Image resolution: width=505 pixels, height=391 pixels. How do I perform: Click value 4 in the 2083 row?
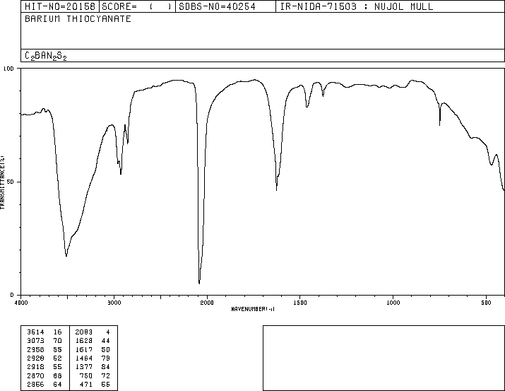point(108,332)
